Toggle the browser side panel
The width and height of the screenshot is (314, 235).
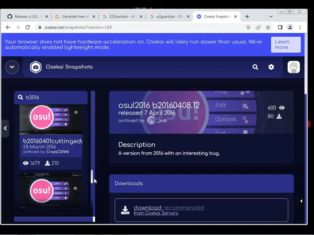tap(280, 27)
